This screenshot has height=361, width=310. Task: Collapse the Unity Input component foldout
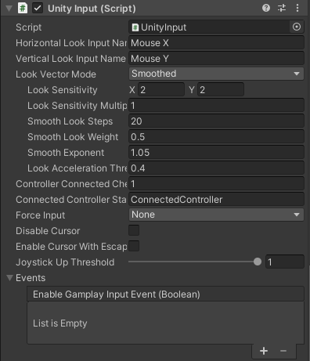click(9, 9)
